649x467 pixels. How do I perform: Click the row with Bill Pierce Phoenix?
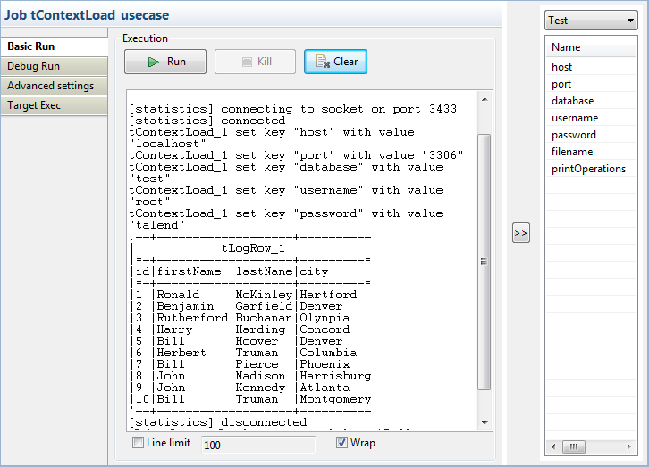[253, 364]
